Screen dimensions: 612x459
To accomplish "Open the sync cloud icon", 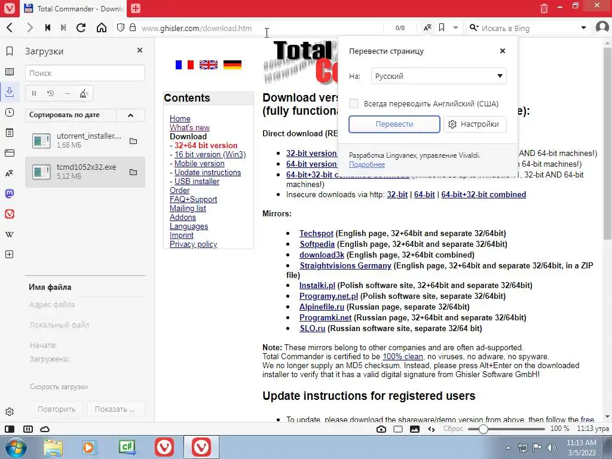I will point(45,429).
